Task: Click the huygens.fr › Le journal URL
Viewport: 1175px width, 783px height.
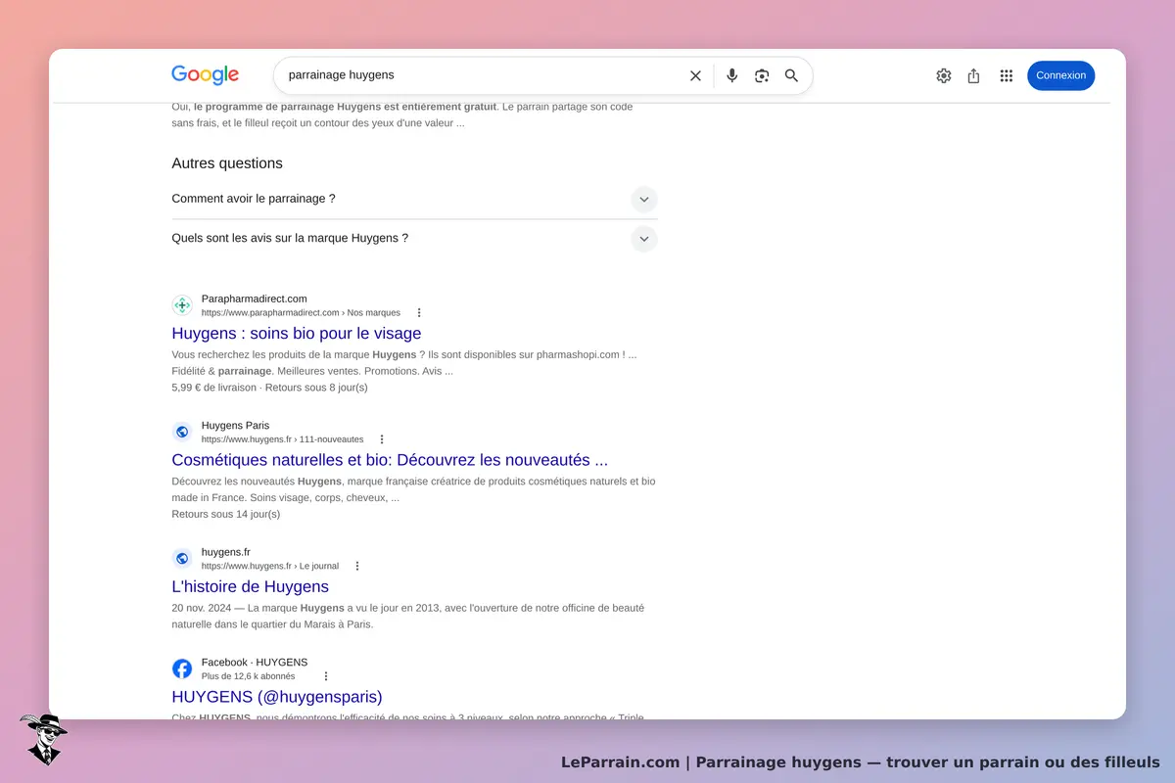Action: [x=270, y=566]
